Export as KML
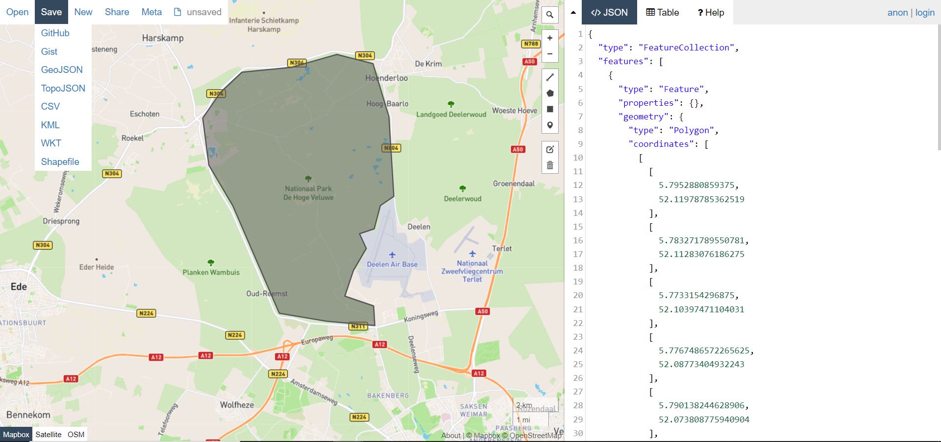The height and width of the screenshot is (442, 941). tap(50, 125)
